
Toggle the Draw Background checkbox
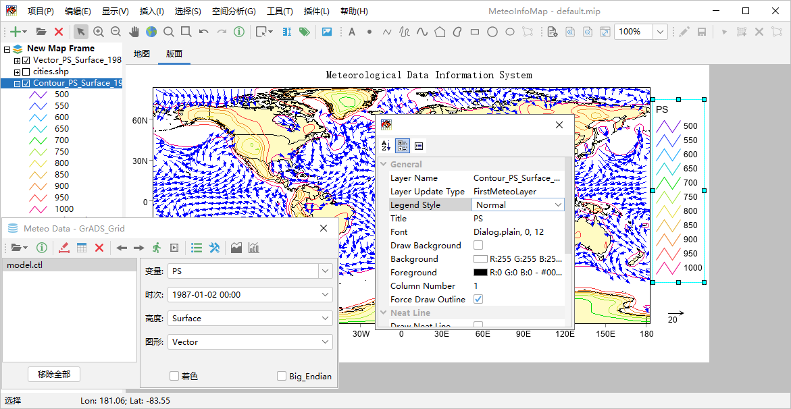pos(478,245)
